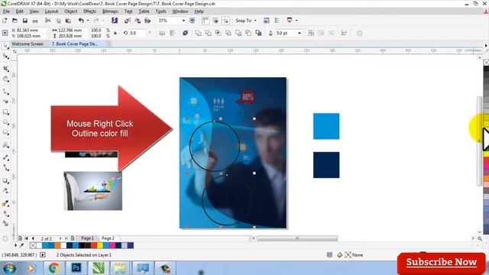Click the orange swatch in the document palette
The image size is (489, 275).
57,246
